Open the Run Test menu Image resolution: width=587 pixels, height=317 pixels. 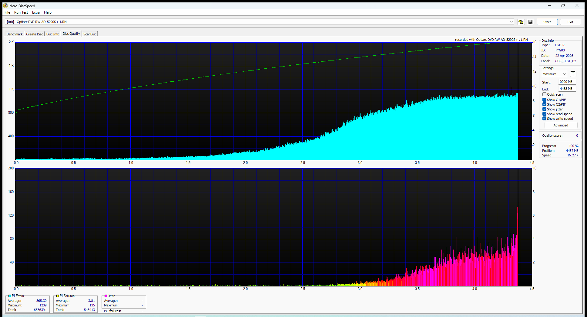tap(21, 12)
